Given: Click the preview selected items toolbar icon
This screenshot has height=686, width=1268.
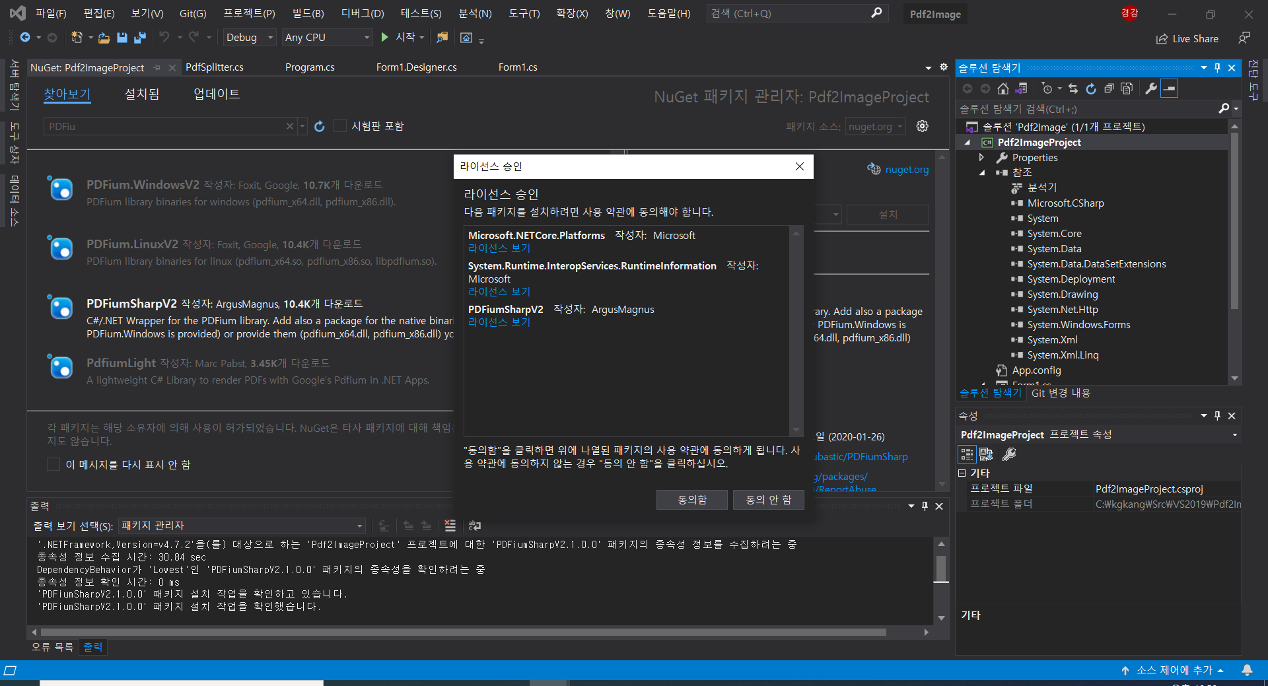Looking at the screenshot, I should [x=1170, y=88].
